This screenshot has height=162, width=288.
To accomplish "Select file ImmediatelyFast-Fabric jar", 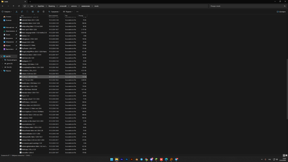I will tap(53, 67).
